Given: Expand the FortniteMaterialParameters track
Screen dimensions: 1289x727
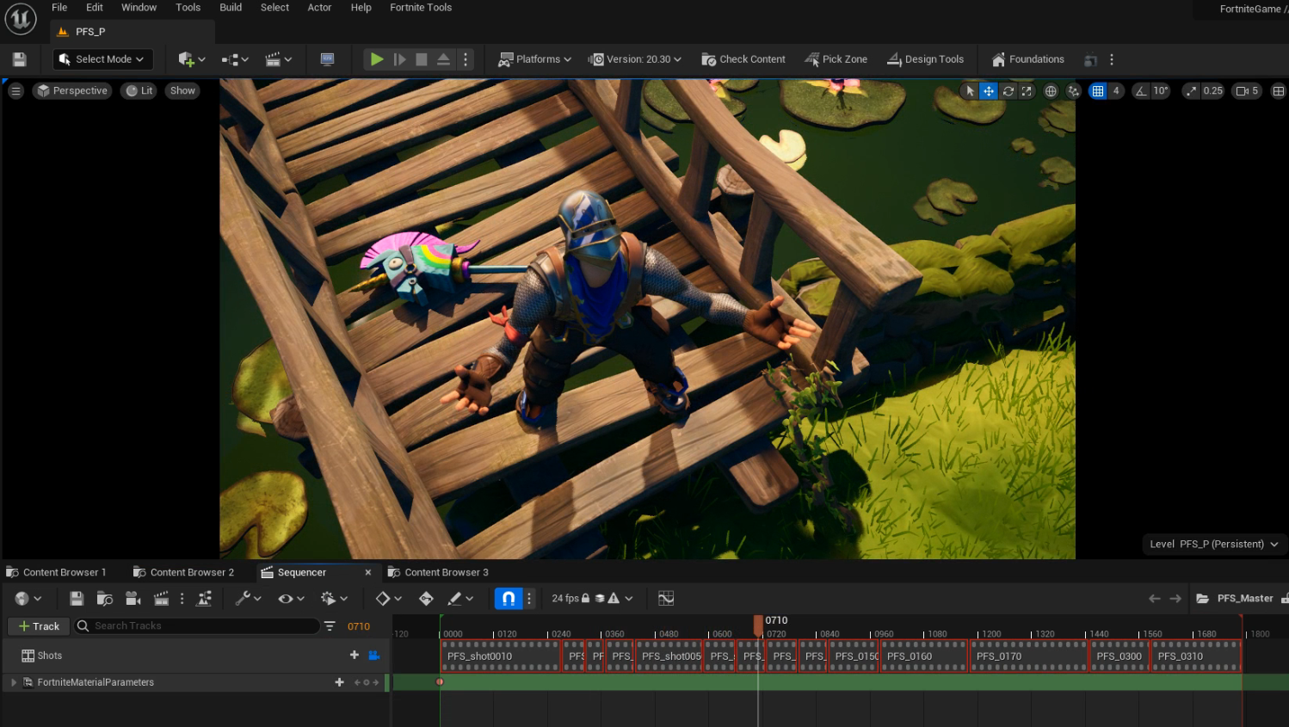Looking at the screenshot, I should [x=13, y=681].
